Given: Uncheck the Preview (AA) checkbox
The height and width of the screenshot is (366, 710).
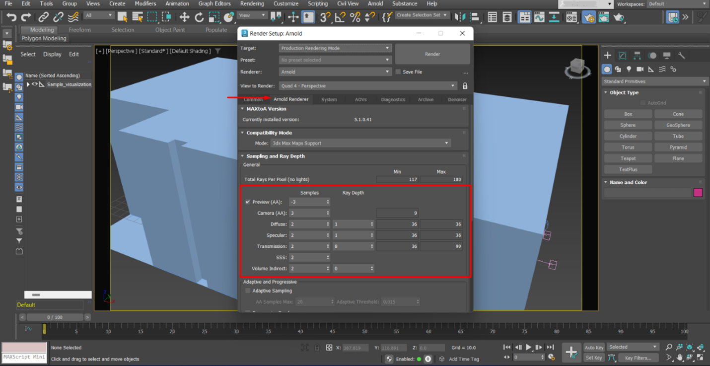Looking at the screenshot, I should tap(247, 202).
